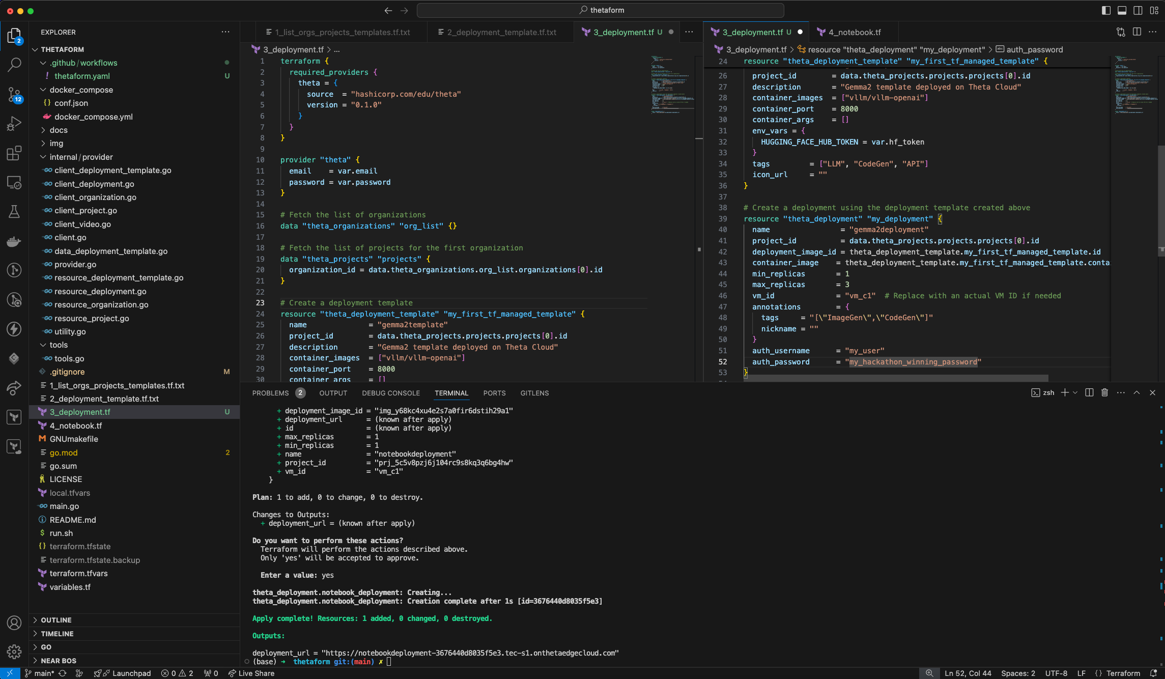Click the Kill Terminal trash icon
The width and height of the screenshot is (1165, 679).
(1104, 392)
